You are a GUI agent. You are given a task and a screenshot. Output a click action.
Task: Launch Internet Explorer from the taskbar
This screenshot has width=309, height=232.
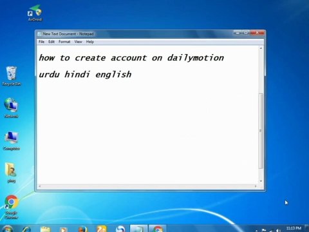click(x=26, y=229)
